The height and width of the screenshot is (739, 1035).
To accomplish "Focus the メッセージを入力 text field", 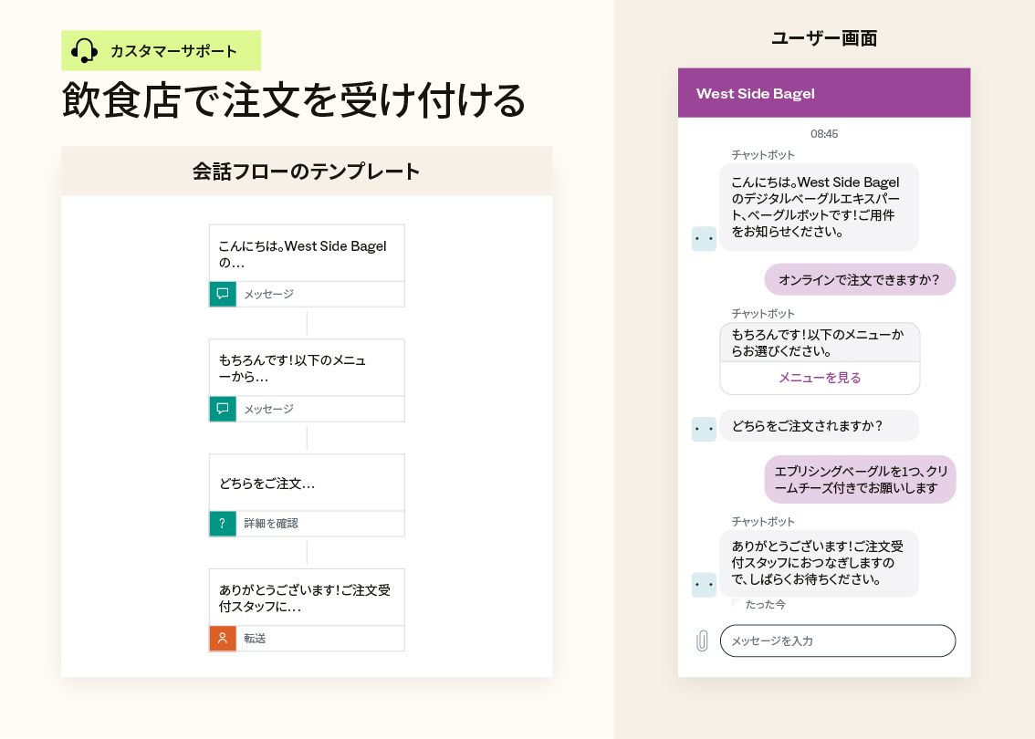I will pos(837,640).
